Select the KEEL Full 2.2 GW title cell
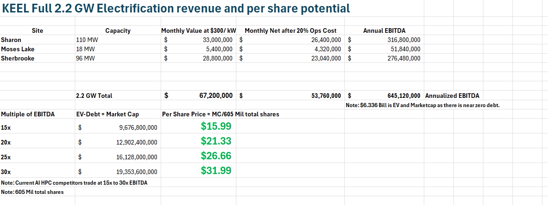Viewport: 548px width, 205px height. pos(176,9)
